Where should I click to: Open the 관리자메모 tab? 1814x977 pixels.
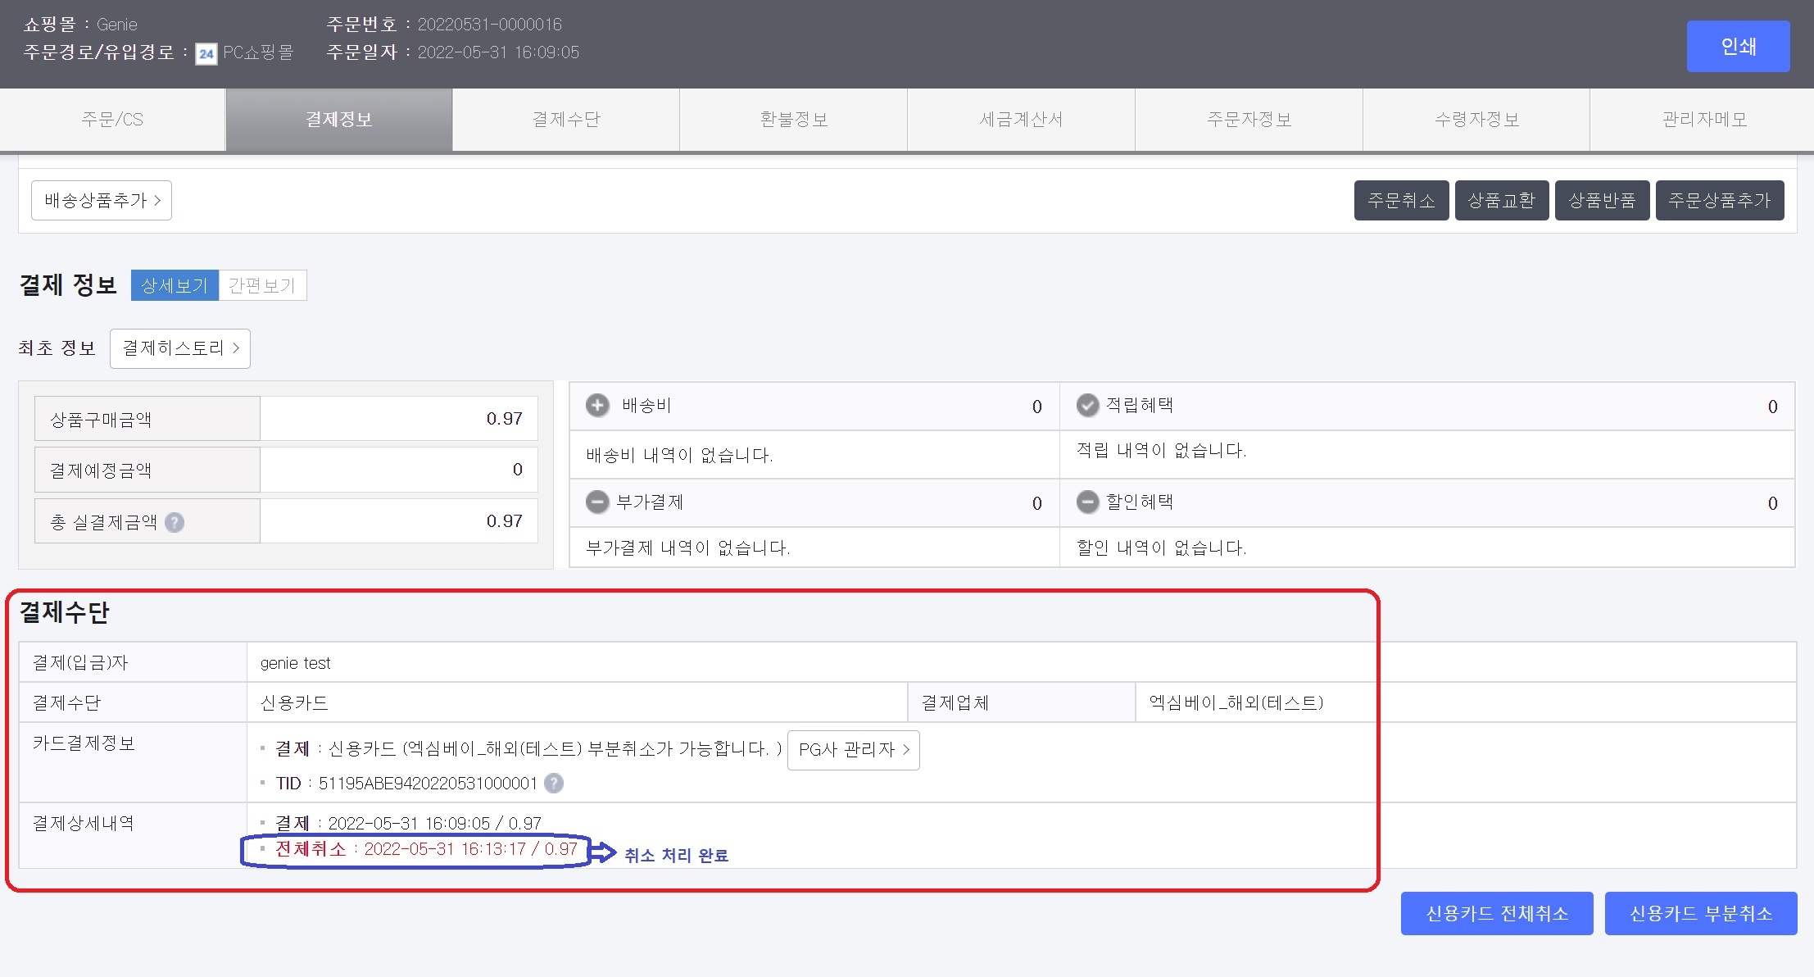tap(1703, 120)
